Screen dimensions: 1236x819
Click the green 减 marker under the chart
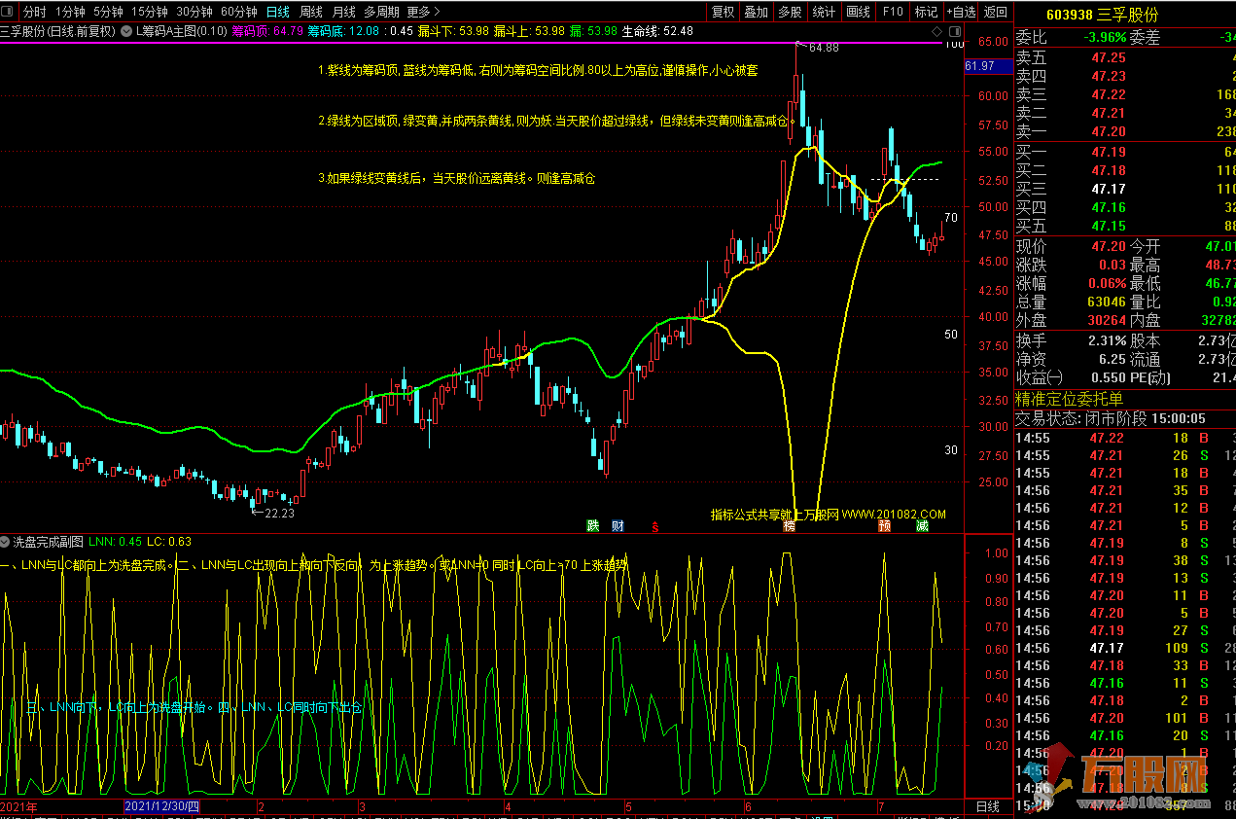pyautogui.click(x=922, y=526)
